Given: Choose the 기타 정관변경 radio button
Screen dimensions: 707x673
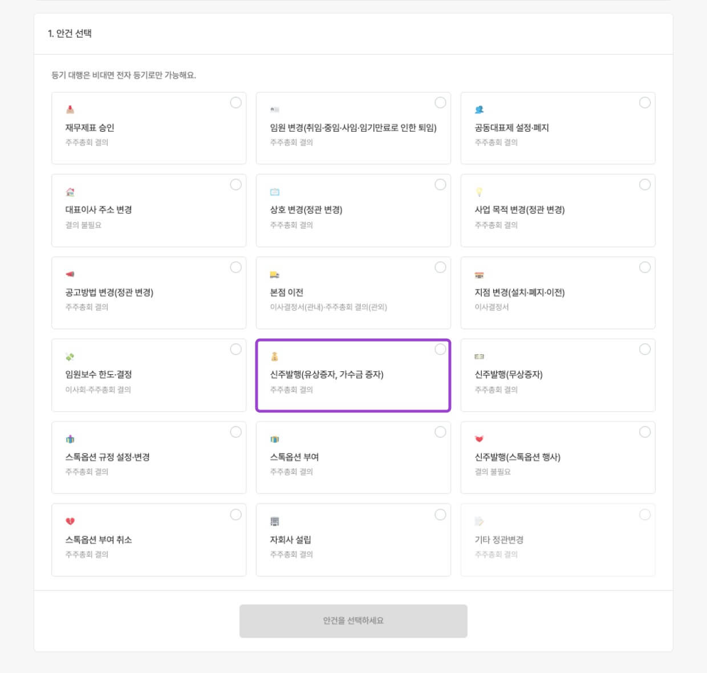Looking at the screenshot, I should click(644, 514).
